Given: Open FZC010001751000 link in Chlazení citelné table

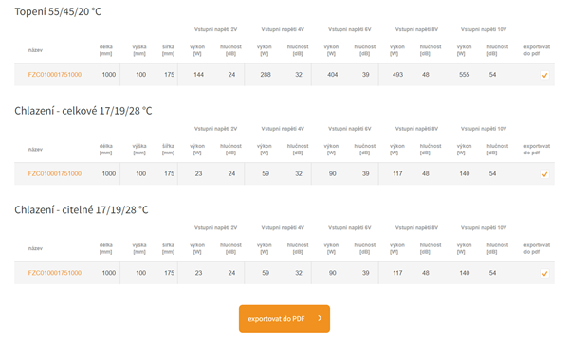Looking at the screenshot, I should [x=55, y=273].
